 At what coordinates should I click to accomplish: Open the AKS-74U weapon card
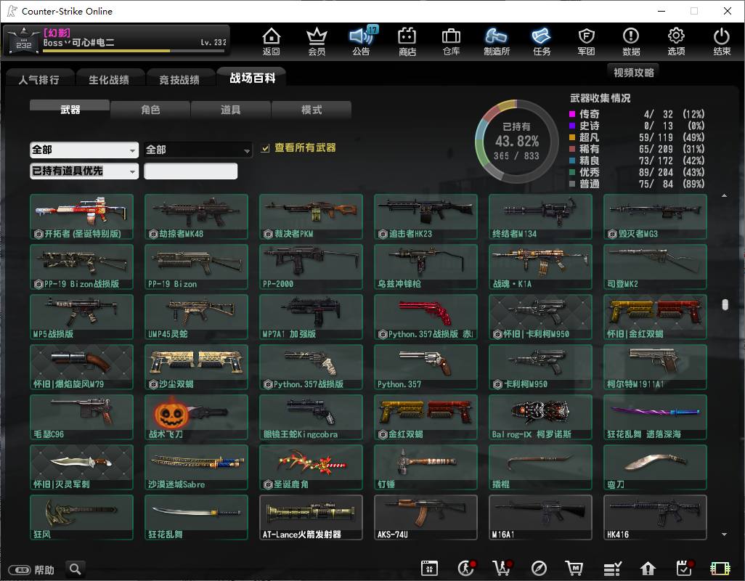click(x=426, y=517)
